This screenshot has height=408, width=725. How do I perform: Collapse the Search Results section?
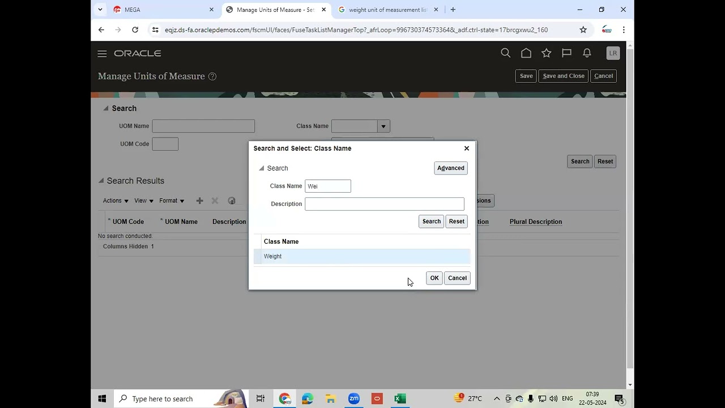101,181
